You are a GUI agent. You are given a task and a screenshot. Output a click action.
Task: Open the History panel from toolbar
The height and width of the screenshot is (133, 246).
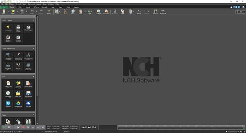[x=49, y=12]
